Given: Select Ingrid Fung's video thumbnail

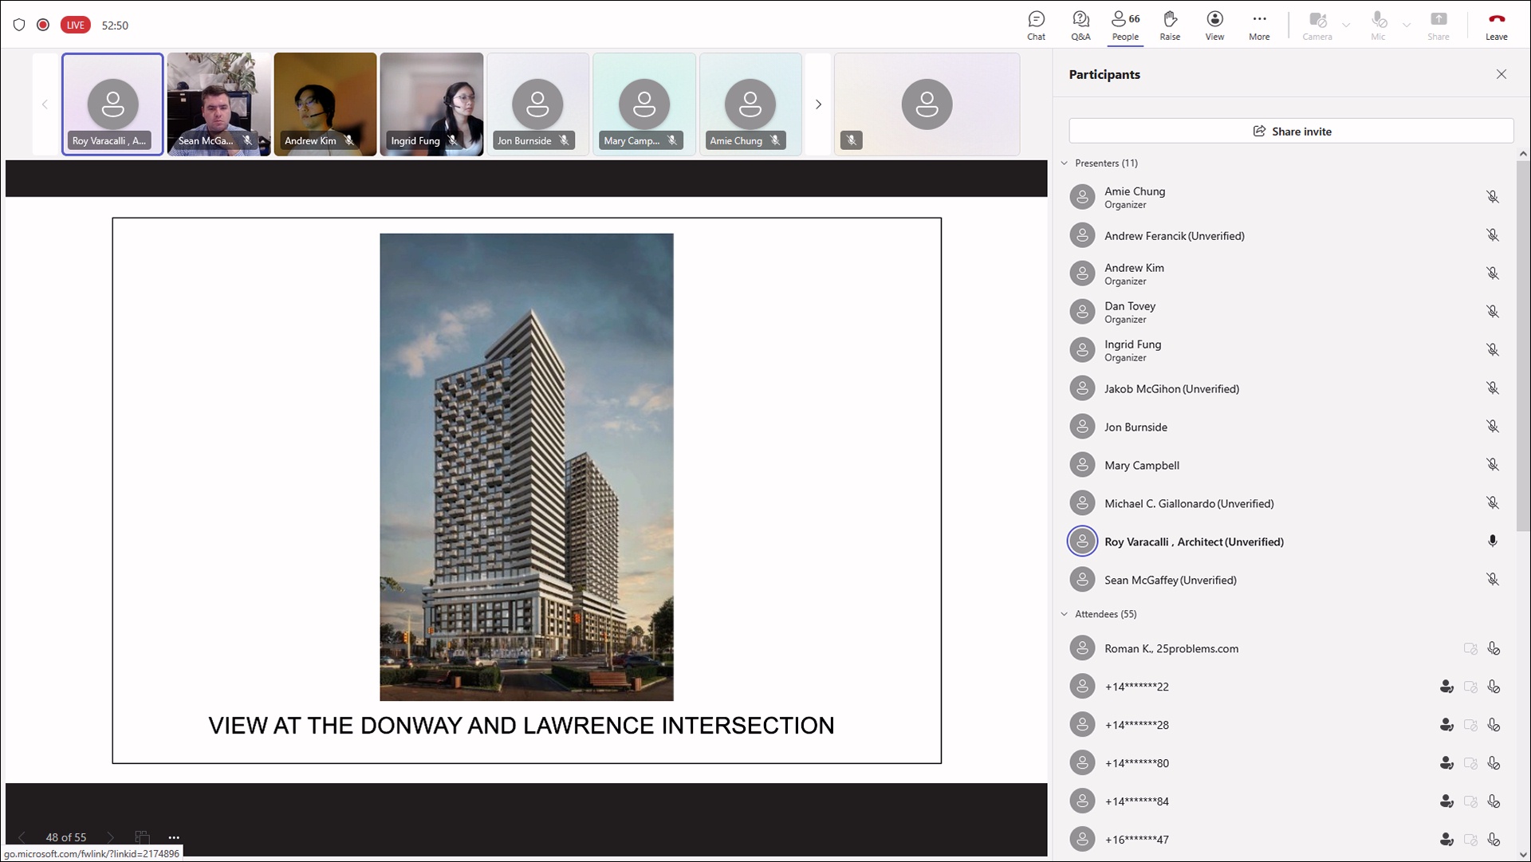Looking at the screenshot, I should point(431,104).
